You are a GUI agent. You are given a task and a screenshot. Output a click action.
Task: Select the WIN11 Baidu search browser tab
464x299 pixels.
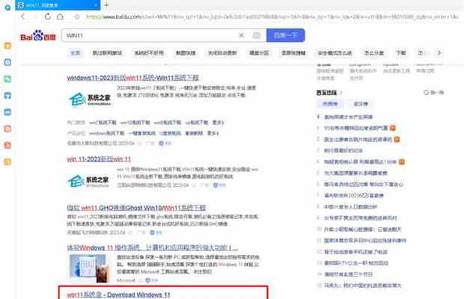point(58,5)
